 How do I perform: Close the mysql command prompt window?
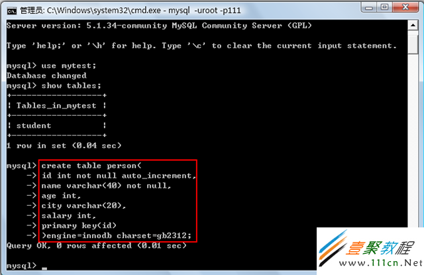pyautogui.click(x=405, y=7)
